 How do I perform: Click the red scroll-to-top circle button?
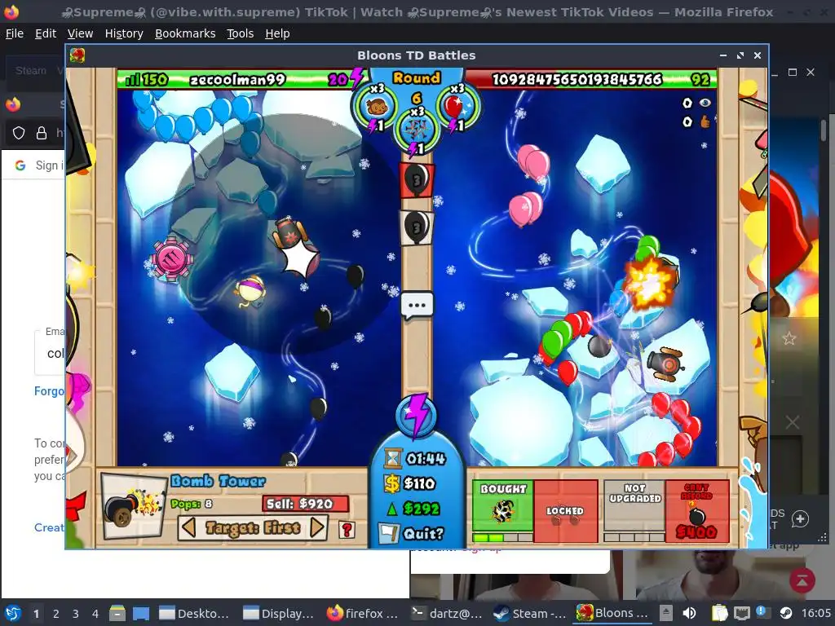coord(802,580)
